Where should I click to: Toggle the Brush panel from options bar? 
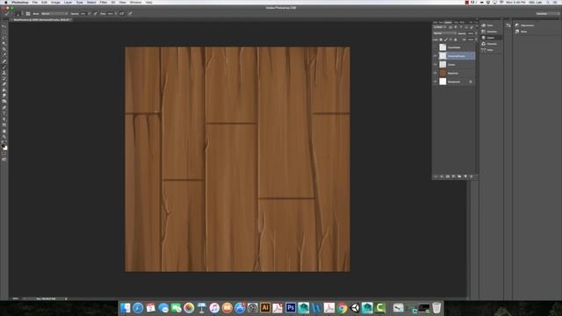click(x=28, y=14)
